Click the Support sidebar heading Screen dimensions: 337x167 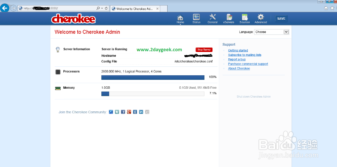click(x=229, y=45)
